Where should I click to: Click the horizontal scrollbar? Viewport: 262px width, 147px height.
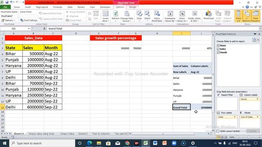(163, 134)
